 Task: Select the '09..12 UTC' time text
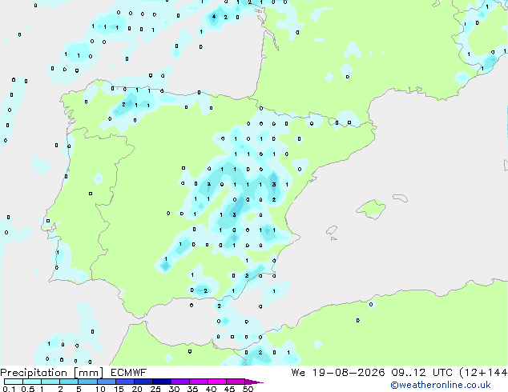421,373
